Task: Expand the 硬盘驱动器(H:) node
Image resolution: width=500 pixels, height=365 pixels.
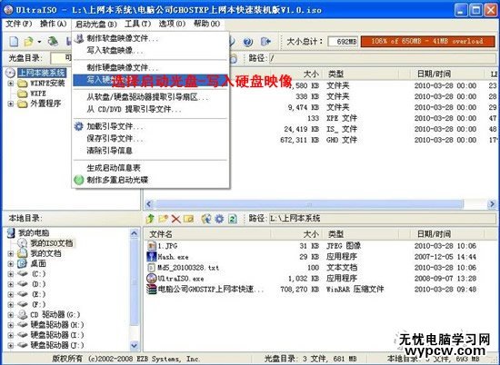Action: pos(11,325)
